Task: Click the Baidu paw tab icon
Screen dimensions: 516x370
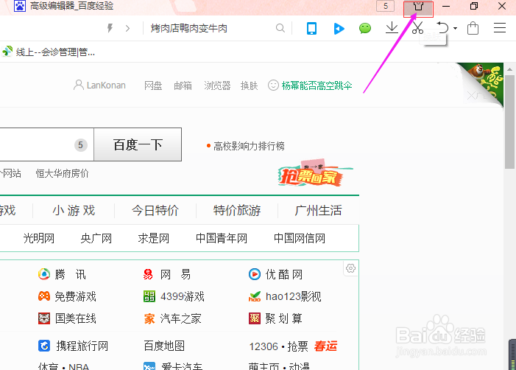Action: 20,6
